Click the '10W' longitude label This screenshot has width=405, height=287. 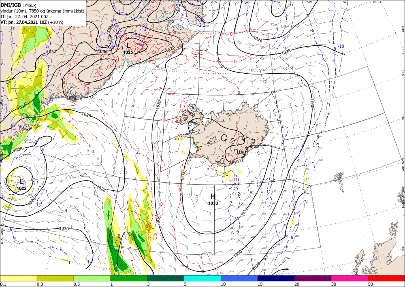coord(277,2)
